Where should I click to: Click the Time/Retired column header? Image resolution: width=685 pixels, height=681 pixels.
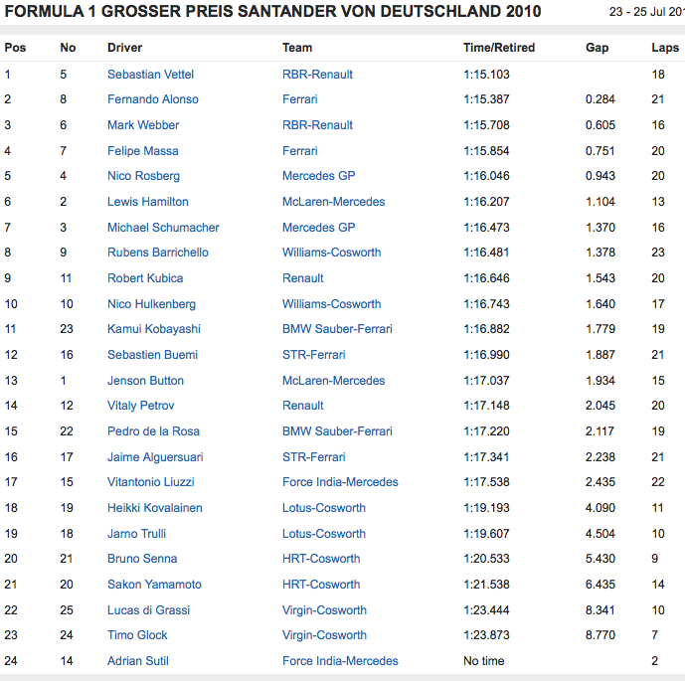click(498, 48)
